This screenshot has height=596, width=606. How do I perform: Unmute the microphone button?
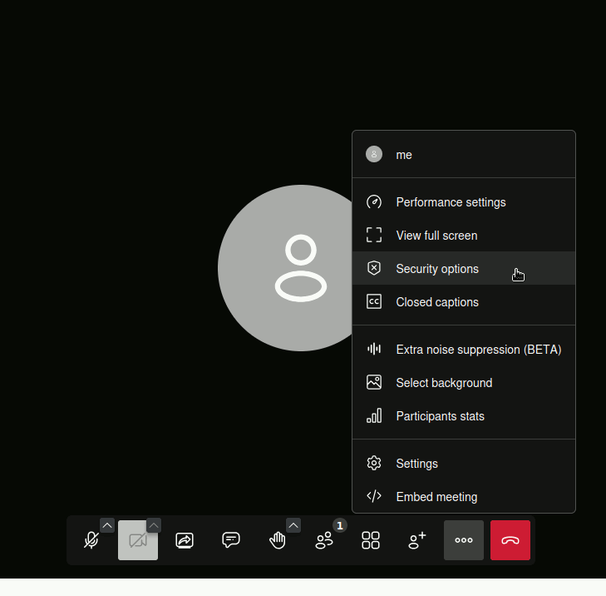point(91,540)
